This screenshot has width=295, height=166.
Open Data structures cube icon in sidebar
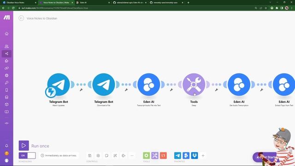click(x=6, y=105)
